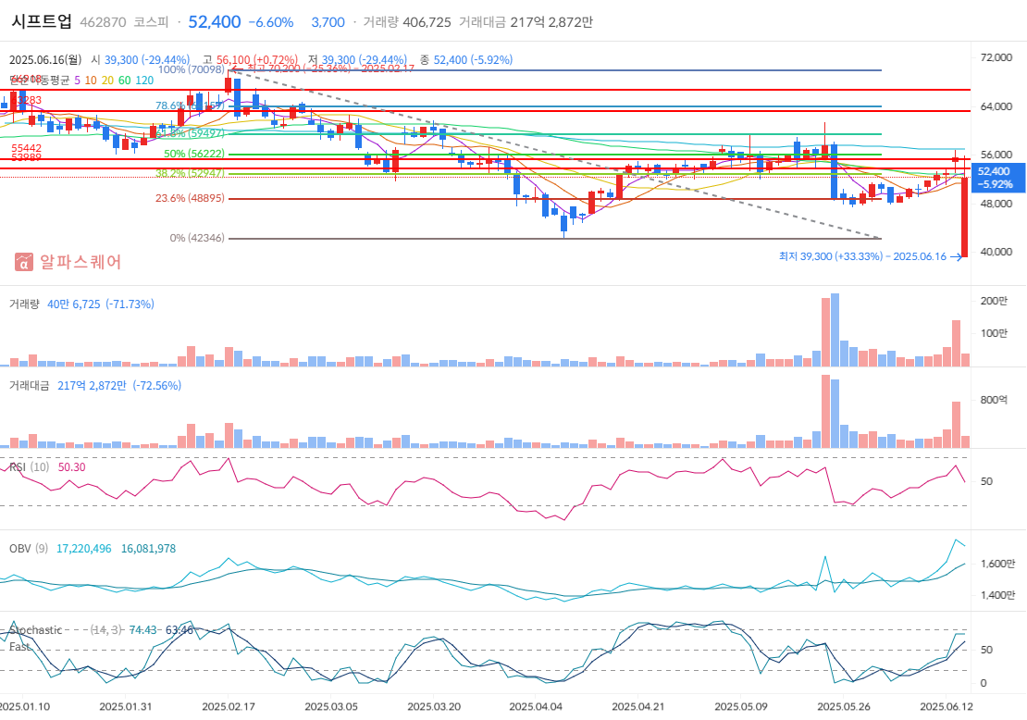Click the Fibonacci 38.2% (52947) label
Screen dimensions: 1027x720
[x=190, y=174]
